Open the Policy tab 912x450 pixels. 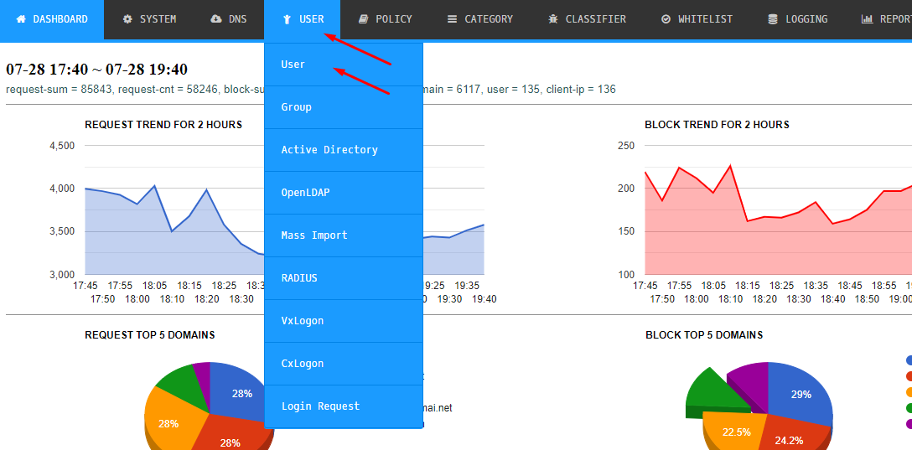coord(385,19)
